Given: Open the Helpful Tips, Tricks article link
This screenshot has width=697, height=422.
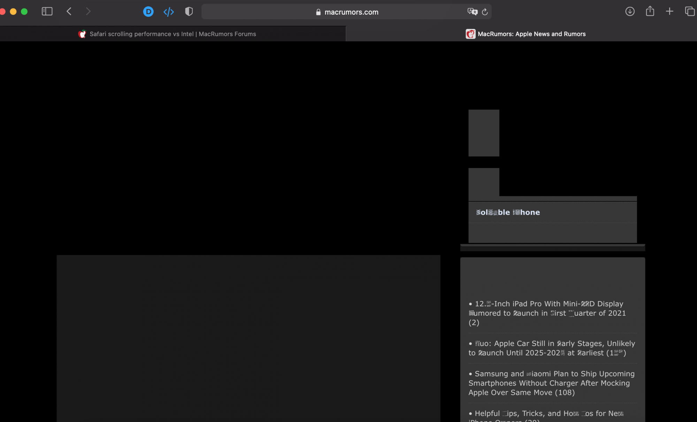Looking at the screenshot, I should 546,415.
